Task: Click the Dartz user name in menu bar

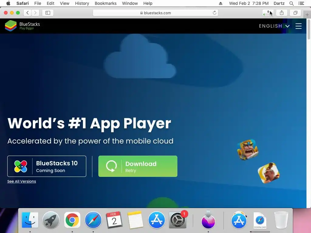Action: point(279,3)
